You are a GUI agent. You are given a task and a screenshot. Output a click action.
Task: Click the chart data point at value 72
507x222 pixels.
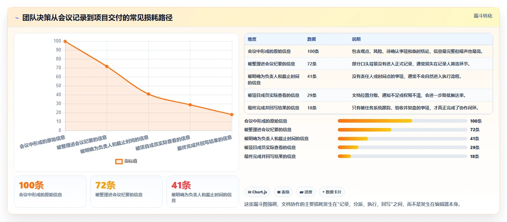tap(107, 66)
